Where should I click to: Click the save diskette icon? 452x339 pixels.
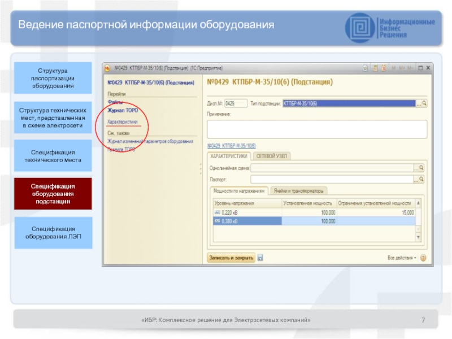tap(260, 258)
